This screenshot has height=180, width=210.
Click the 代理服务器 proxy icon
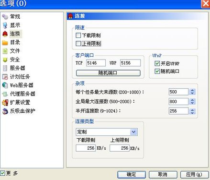pyautogui.click(x=5, y=94)
